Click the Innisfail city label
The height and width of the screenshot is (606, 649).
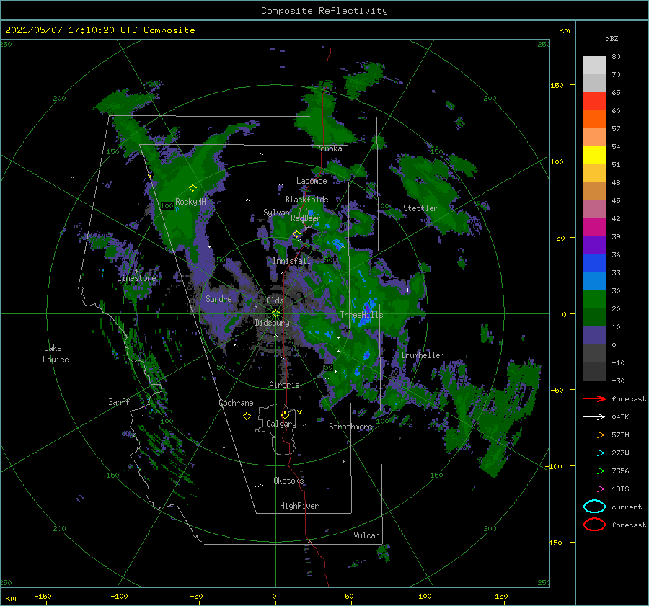(x=291, y=261)
